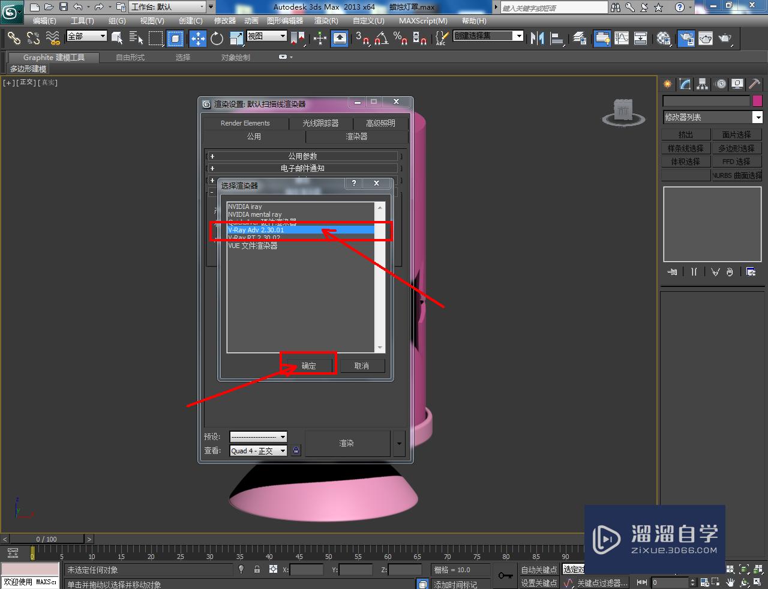Open the 编辑(E) menu
The image size is (768, 589).
point(44,21)
